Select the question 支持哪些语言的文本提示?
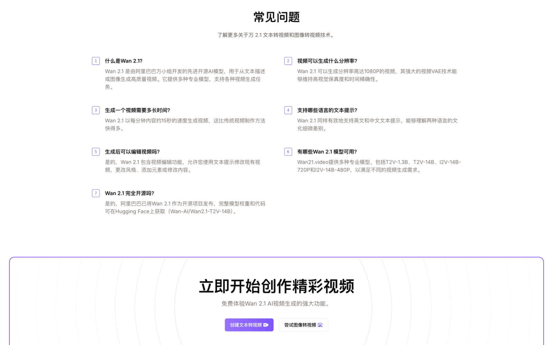The image size is (553, 345). 327,110
